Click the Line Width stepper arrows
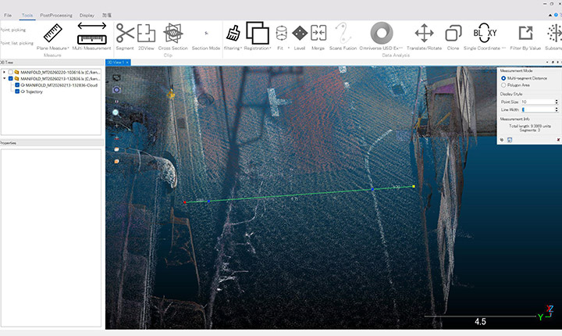Image resolution: width=562 pixels, height=336 pixels. 557,109
